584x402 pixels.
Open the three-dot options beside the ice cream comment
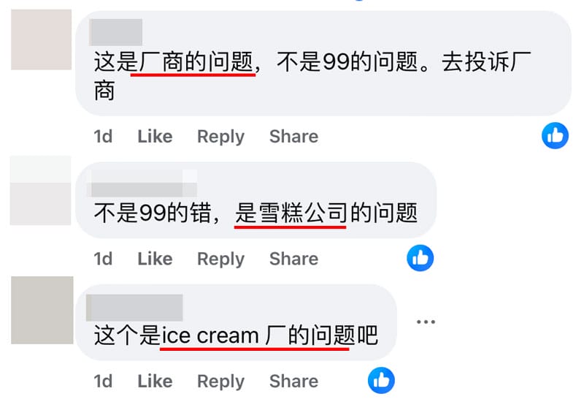(426, 322)
